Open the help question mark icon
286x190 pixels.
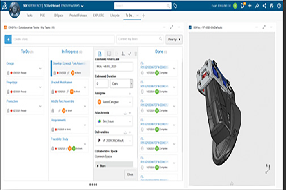point(278,6)
